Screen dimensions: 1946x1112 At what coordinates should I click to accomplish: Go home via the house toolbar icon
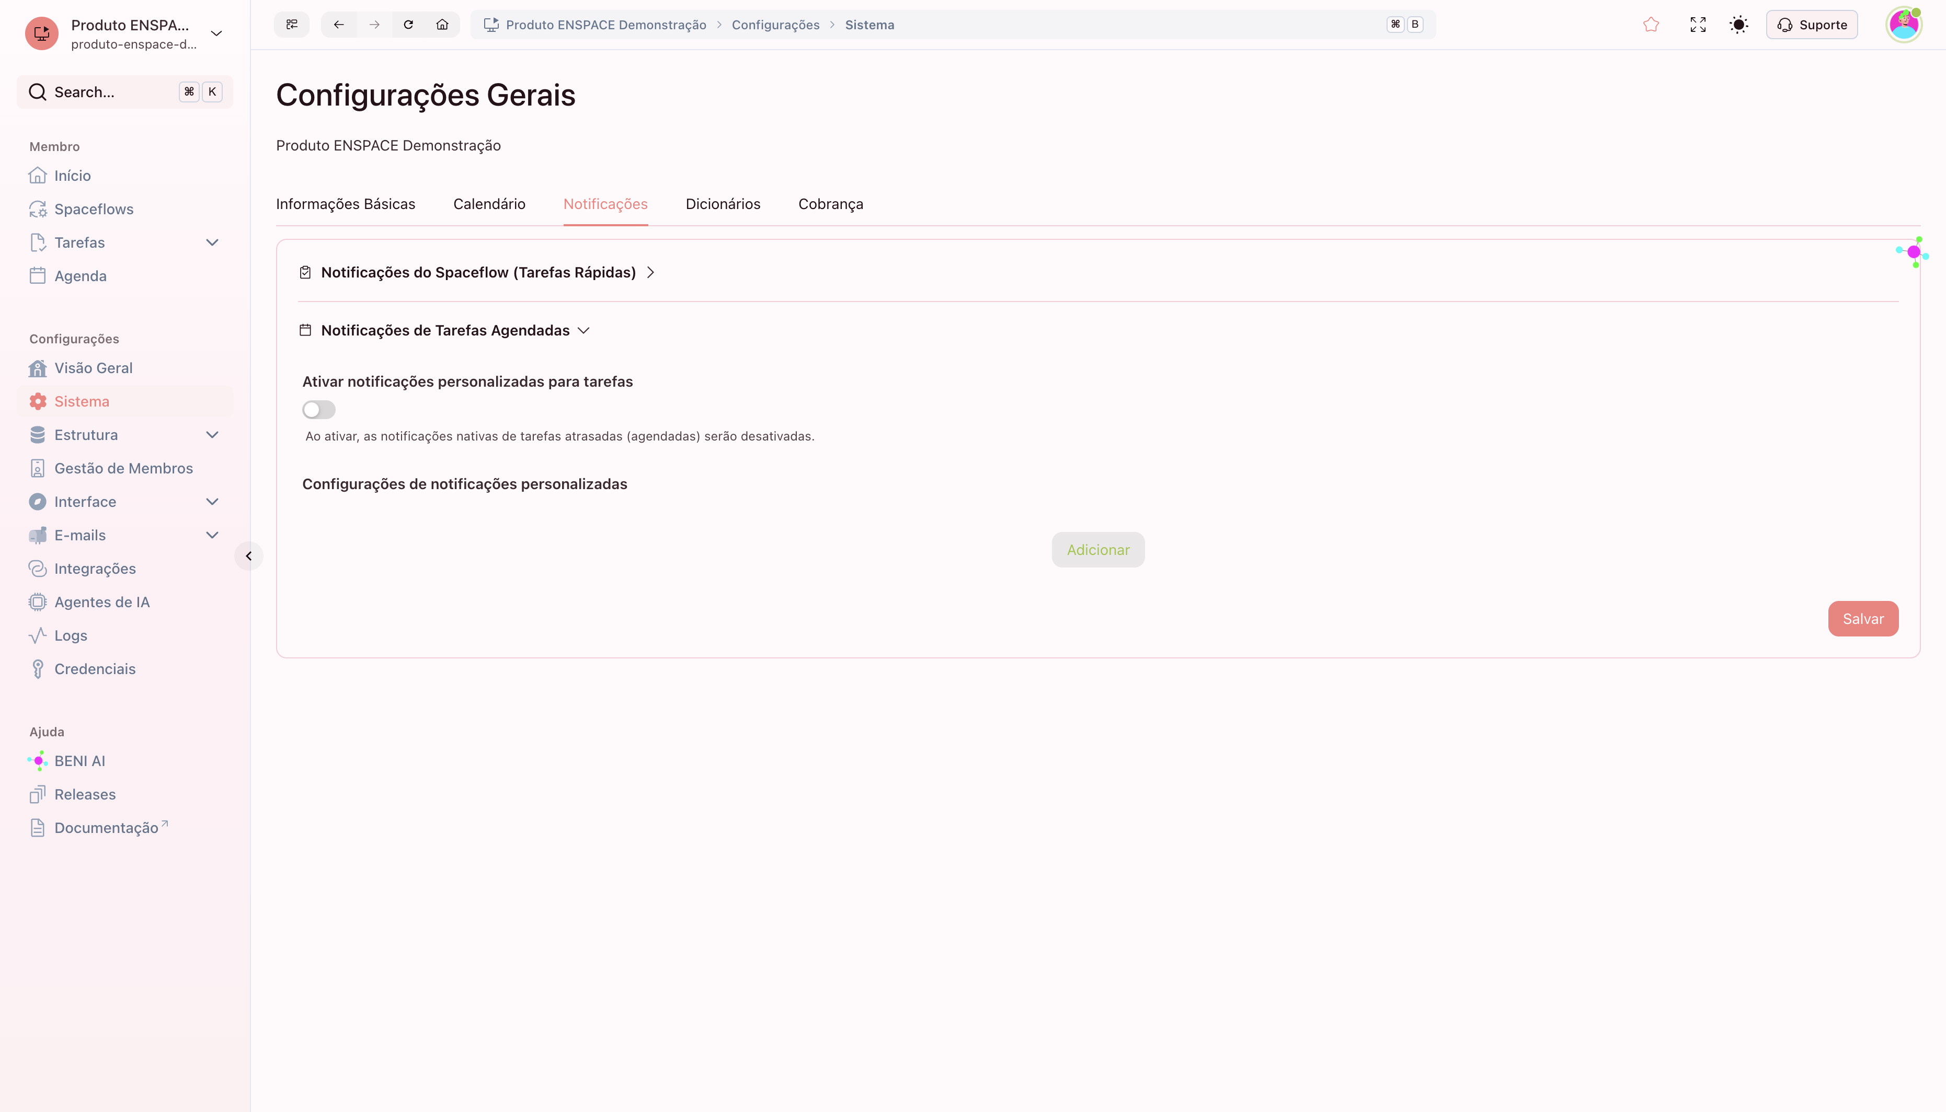[442, 25]
